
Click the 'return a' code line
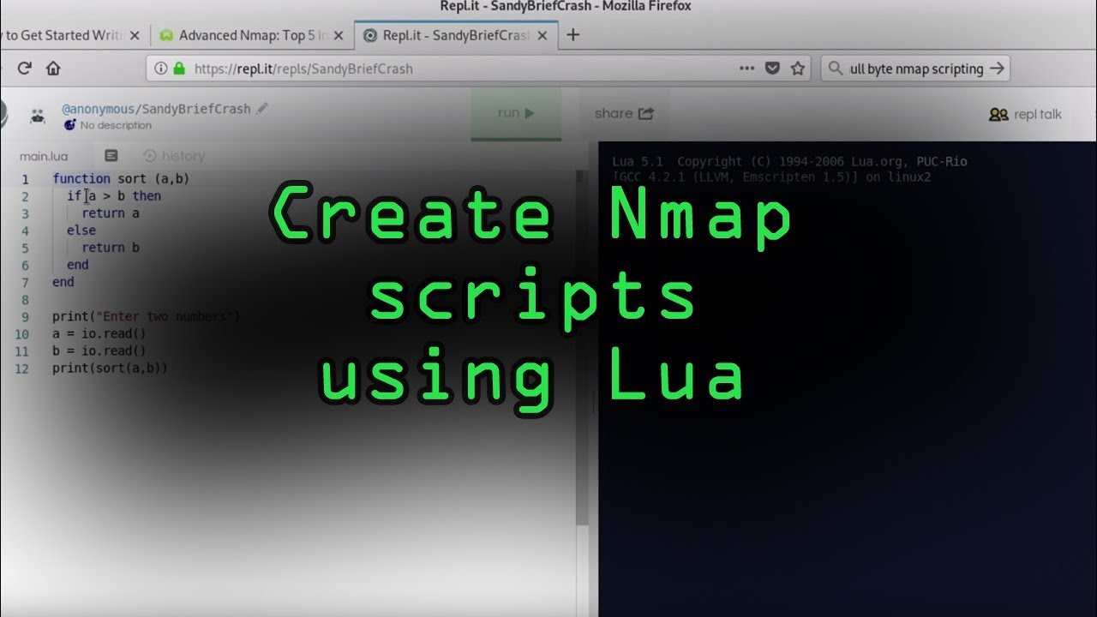pos(111,213)
